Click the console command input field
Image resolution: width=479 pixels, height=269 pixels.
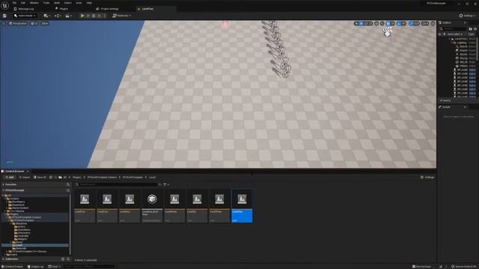[x=88, y=267]
